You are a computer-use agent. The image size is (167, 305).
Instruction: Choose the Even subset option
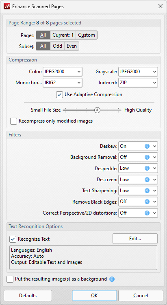tap(72, 46)
